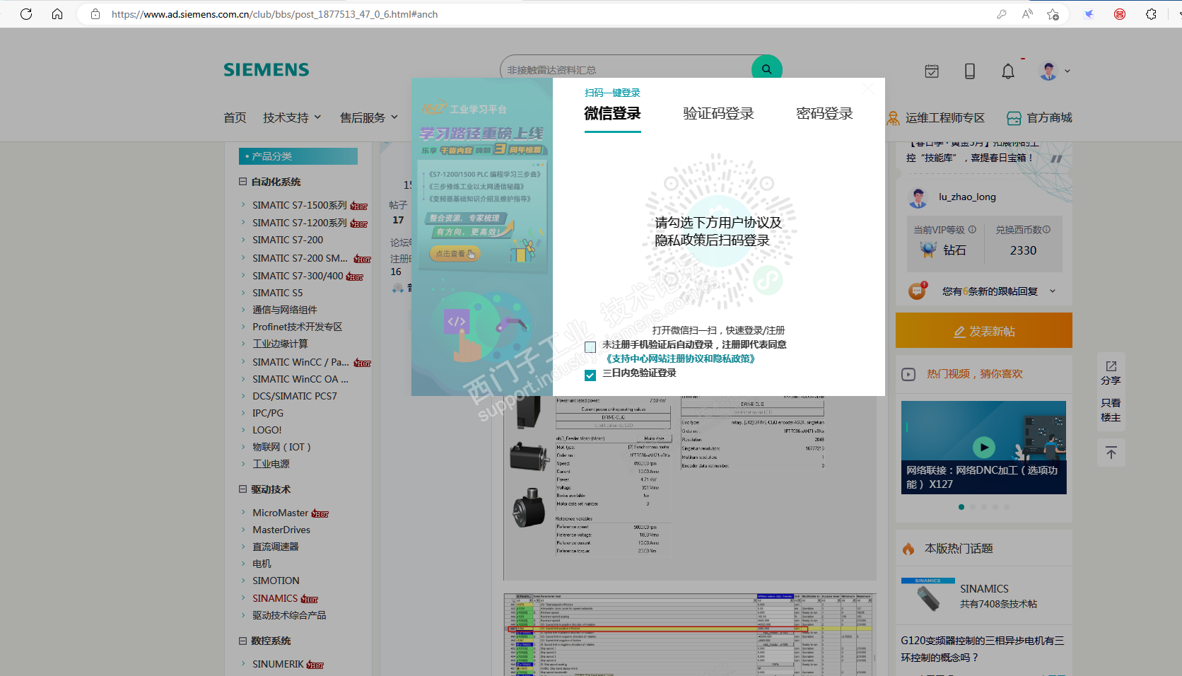Click the teal search magnifier button
1182x676 pixels.
tap(766, 69)
